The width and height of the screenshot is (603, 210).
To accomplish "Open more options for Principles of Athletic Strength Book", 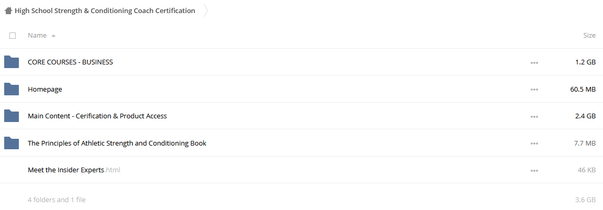I will click(534, 143).
